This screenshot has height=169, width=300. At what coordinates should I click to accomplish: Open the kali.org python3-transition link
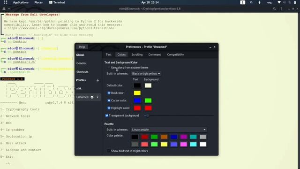[61, 28]
